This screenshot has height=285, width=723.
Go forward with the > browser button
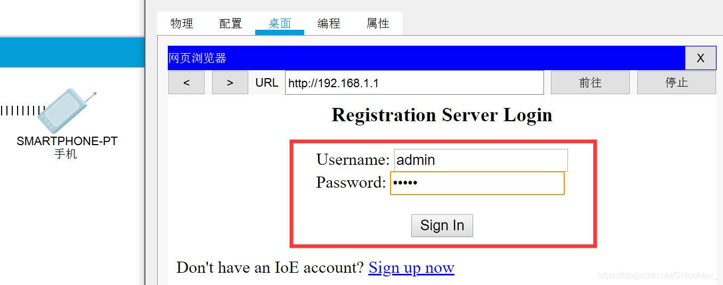tap(230, 83)
